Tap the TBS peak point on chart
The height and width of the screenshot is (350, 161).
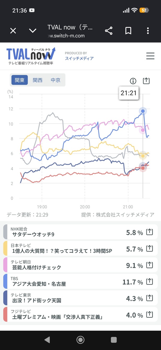point(143,111)
